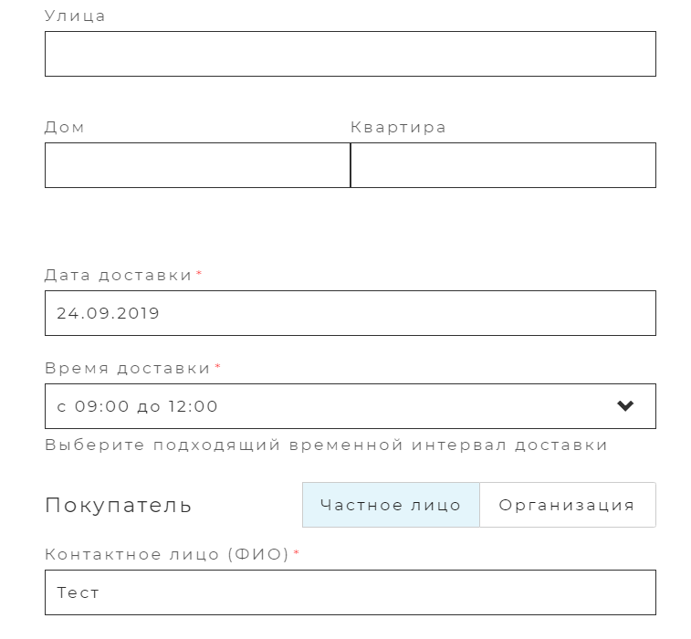
Task: Click the 24.09.2019 date value
Action: coord(108,313)
